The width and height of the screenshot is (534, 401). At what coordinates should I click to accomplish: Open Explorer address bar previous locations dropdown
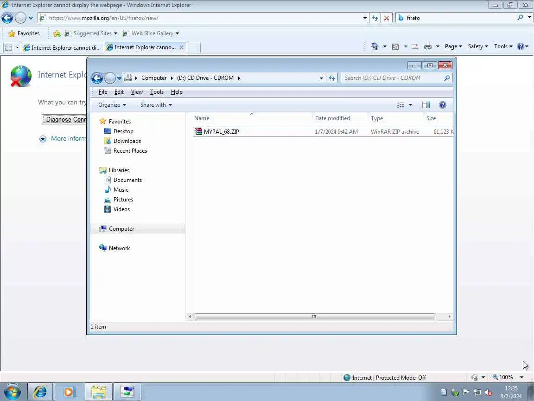click(321, 78)
